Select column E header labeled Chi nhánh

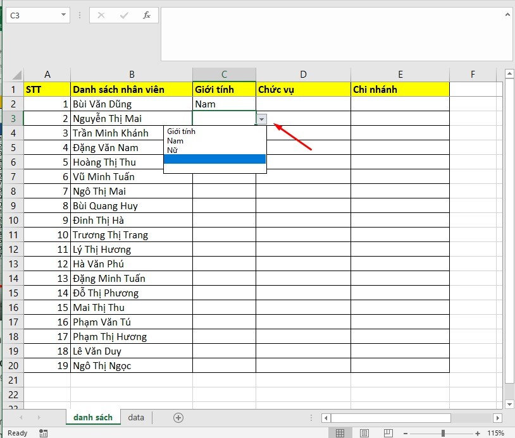tap(399, 74)
